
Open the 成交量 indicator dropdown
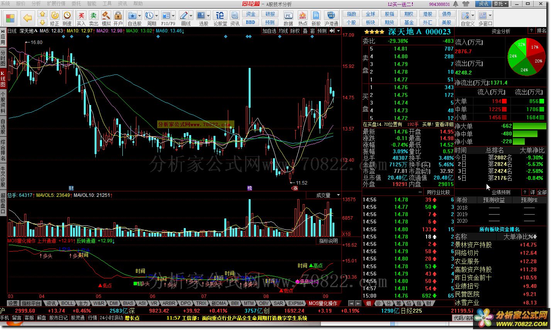click(338, 195)
